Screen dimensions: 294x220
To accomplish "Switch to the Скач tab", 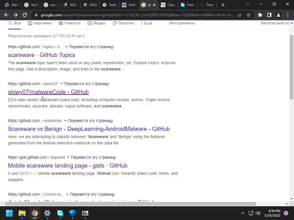I will click(x=168, y=5).
